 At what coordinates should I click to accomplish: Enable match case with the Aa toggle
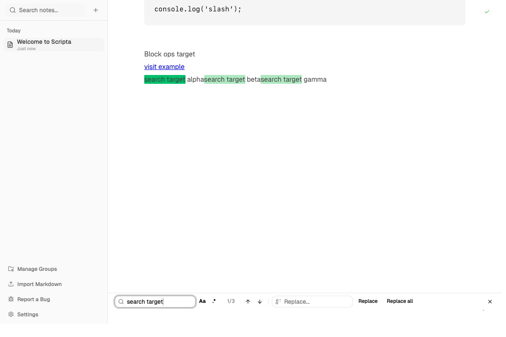click(202, 301)
